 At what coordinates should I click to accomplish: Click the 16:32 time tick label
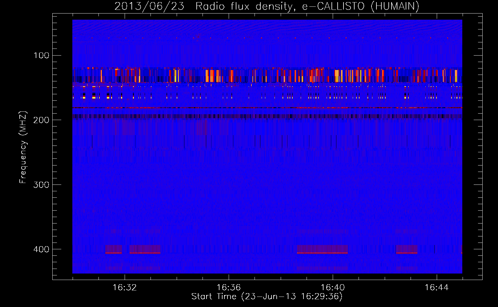tap(125, 288)
